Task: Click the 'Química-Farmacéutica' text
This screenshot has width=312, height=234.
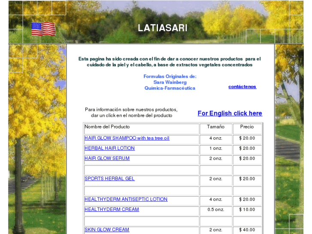Action: (x=170, y=88)
